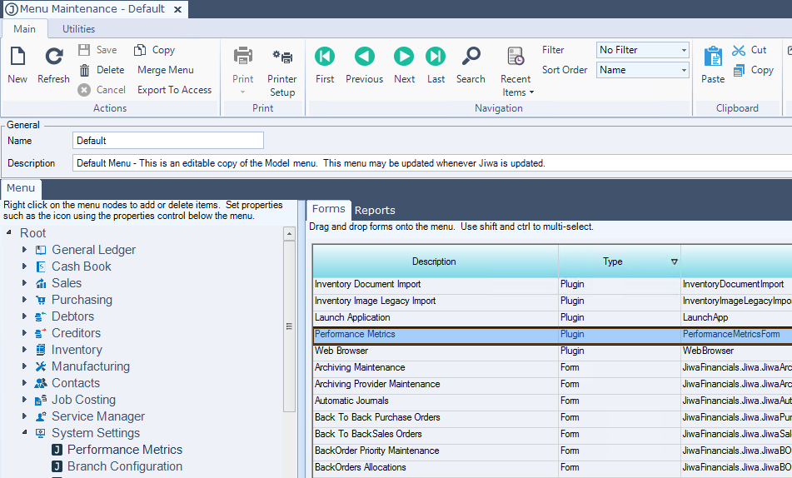Open the Sort Order dropdown

click(x=643, y=70)
